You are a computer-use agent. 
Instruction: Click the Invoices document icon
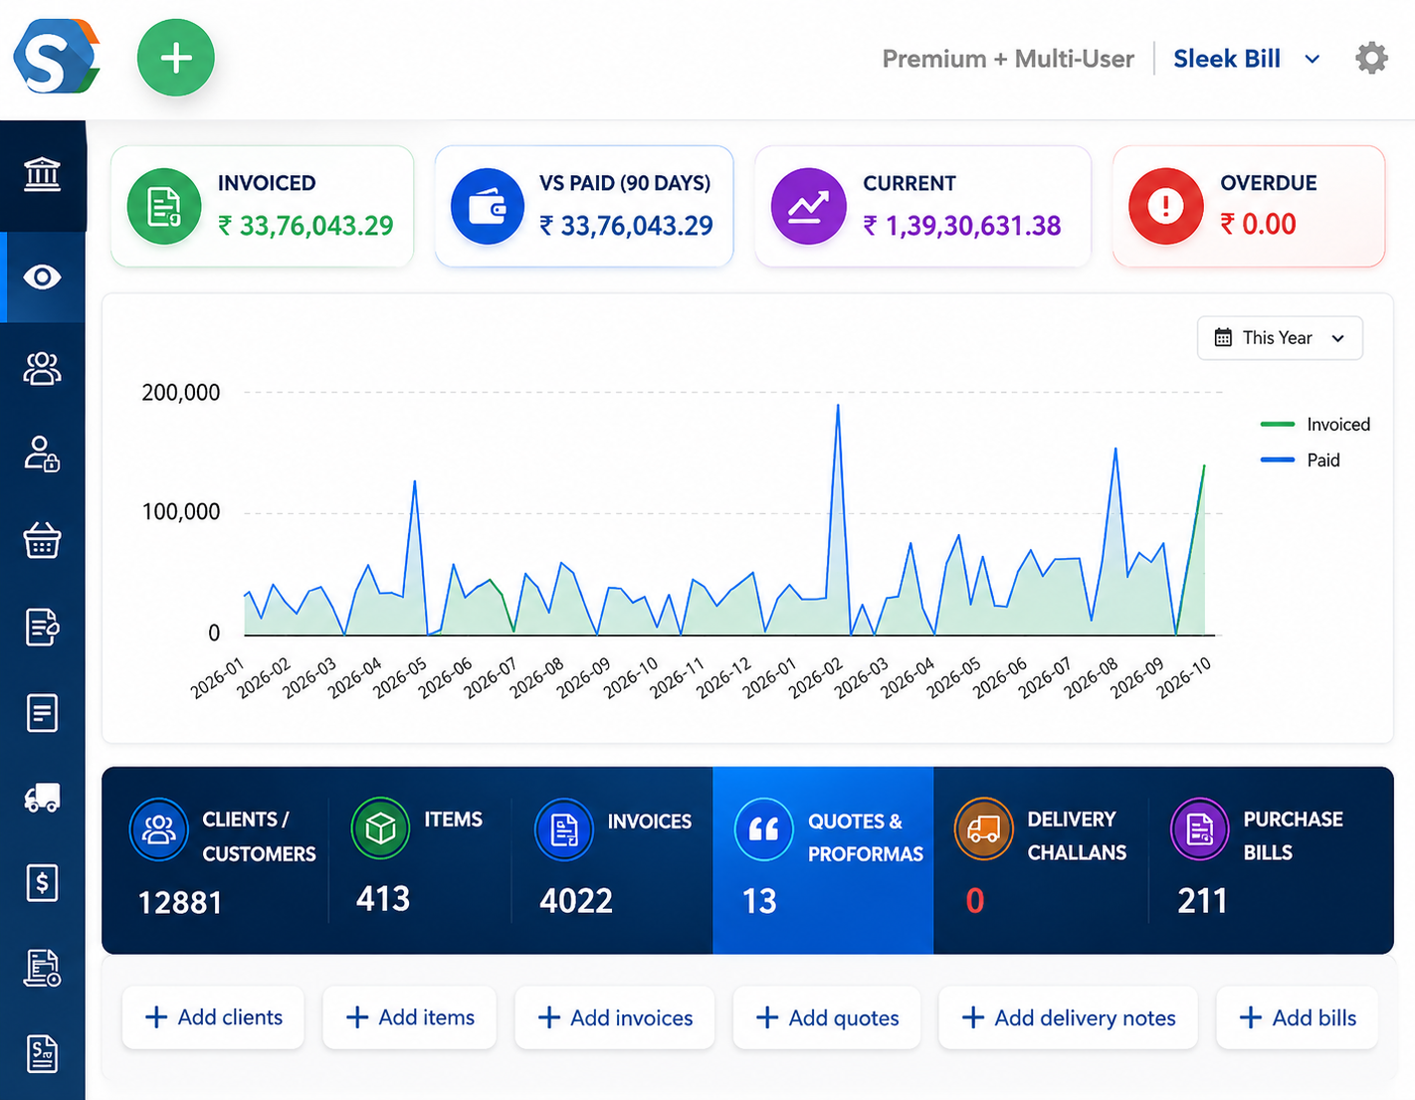(x=564, y=829)
